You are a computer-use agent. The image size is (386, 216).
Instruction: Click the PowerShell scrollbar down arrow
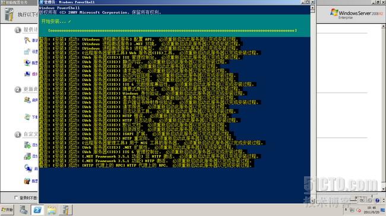click(x=312, y=201)
